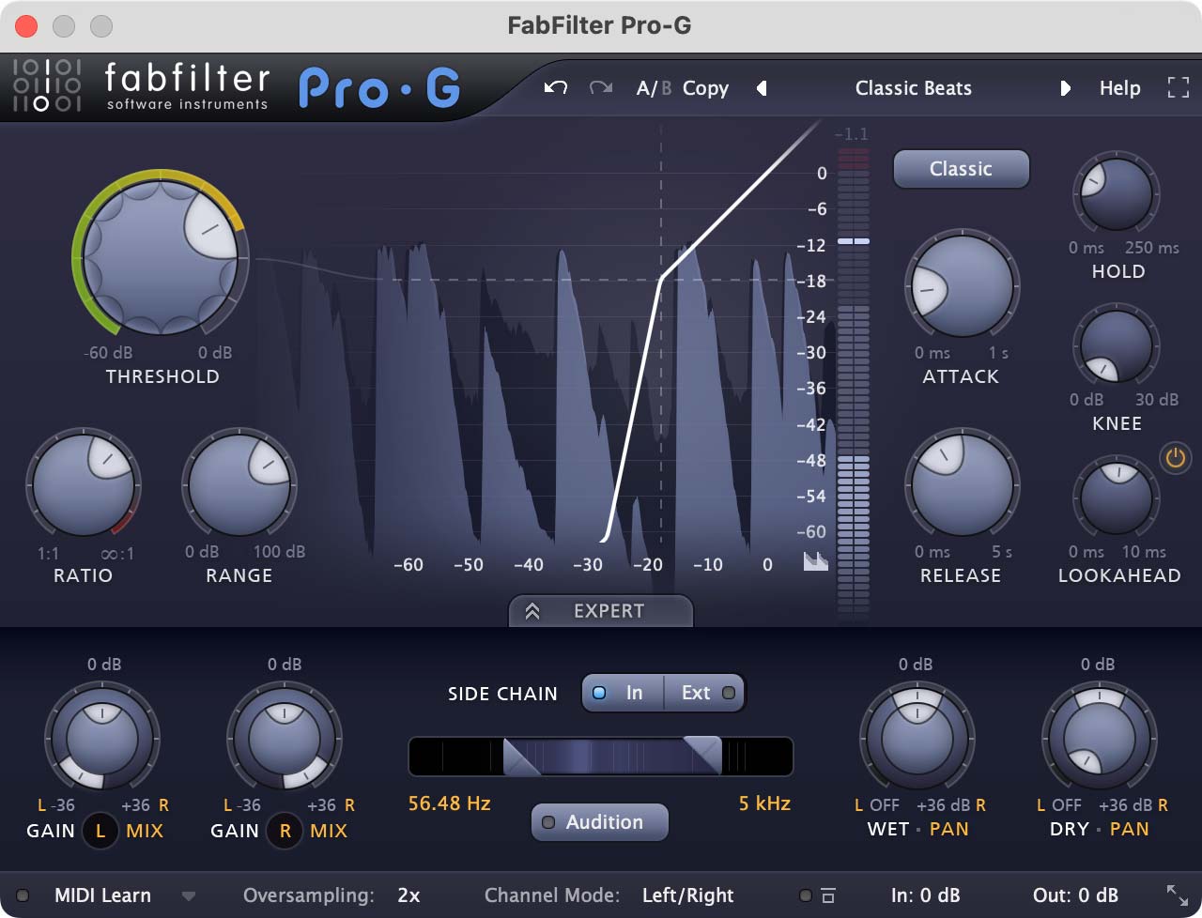Click the Redo arrow icon
Screen dimensions: 1202x918
(x=601, y=87)
